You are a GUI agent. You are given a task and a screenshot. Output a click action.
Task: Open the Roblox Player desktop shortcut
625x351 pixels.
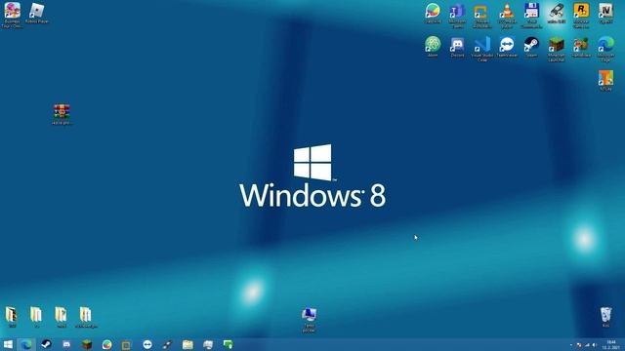[37, 13]
